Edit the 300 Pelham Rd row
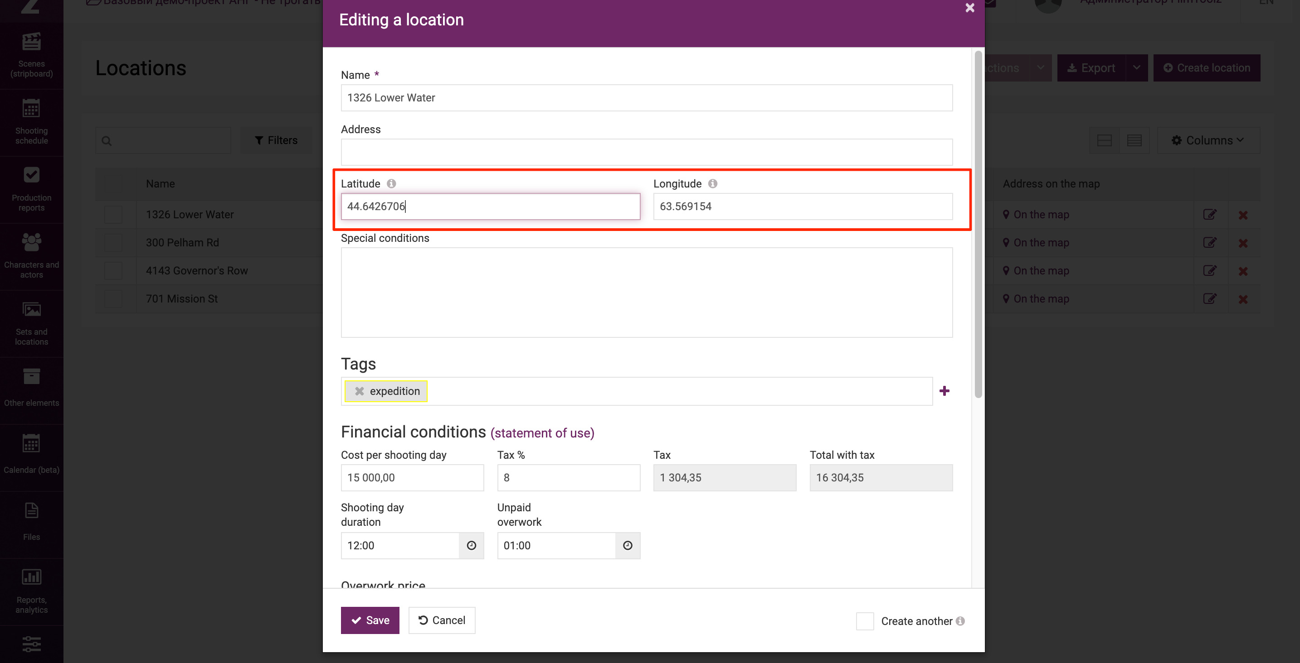Screen dimensions: 1300x663 pos(1210,243)
